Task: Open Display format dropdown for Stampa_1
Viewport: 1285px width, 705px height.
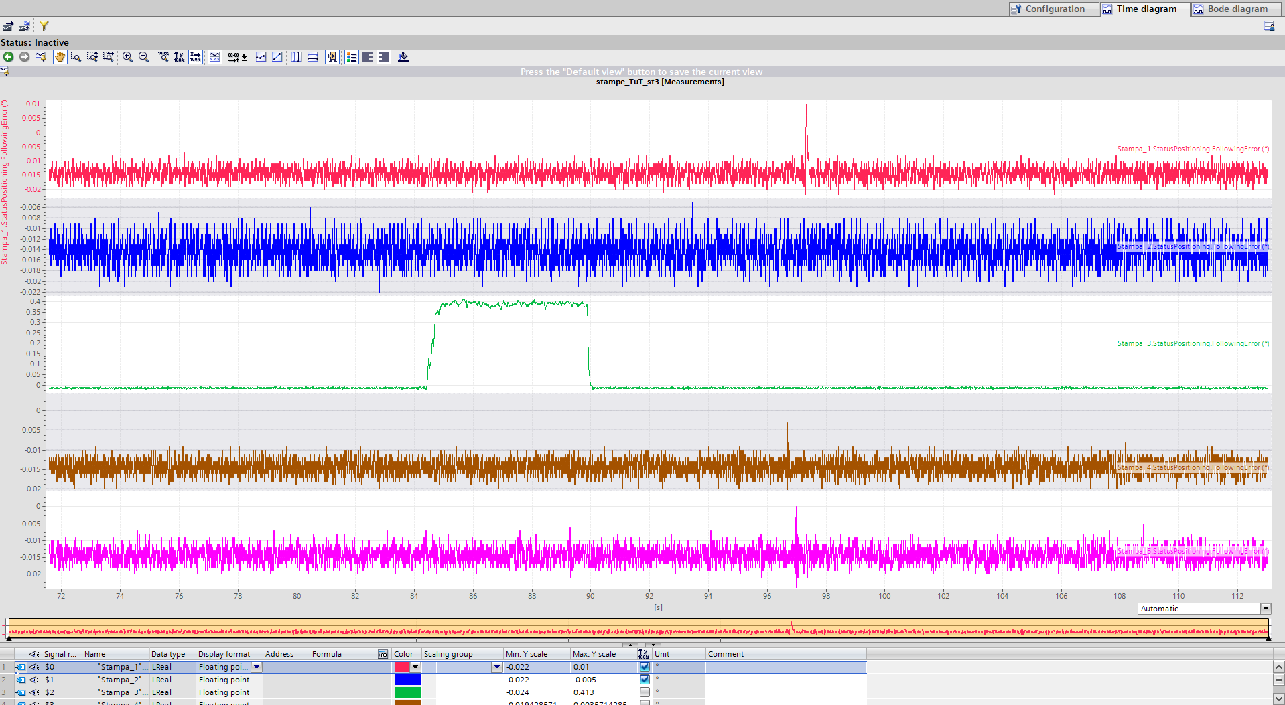Action: coord(257,667)
